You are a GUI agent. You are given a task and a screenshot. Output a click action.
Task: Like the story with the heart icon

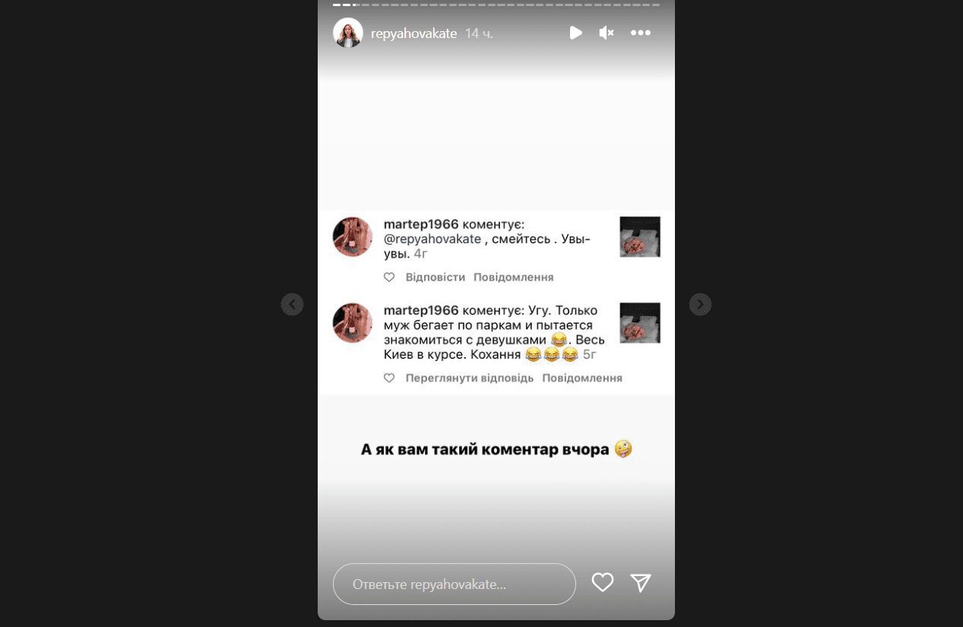(603, 583)
